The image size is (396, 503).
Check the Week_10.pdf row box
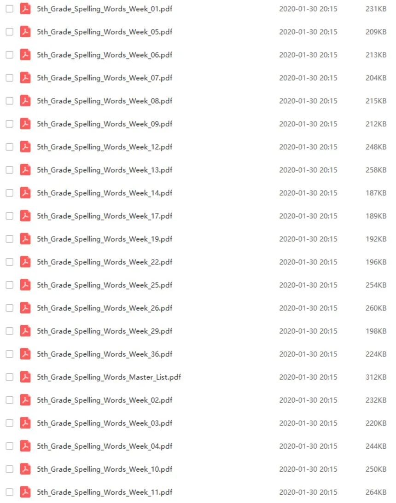[10, 469]
